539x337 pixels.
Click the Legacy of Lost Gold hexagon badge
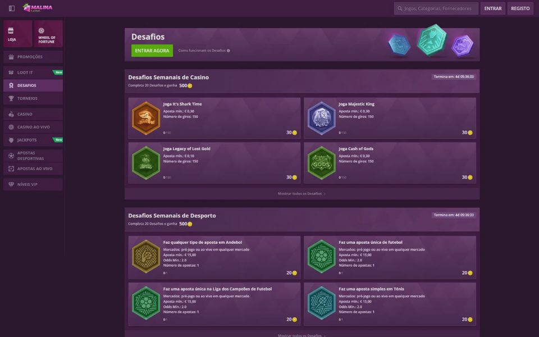[146, 163]
